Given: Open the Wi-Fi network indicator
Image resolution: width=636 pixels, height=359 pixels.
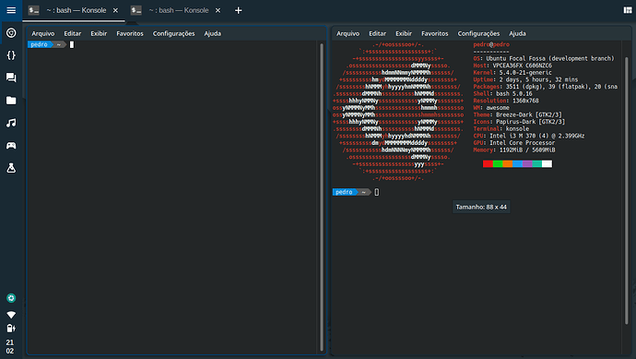Looking at the screenshot, I should tap(11, 315).
